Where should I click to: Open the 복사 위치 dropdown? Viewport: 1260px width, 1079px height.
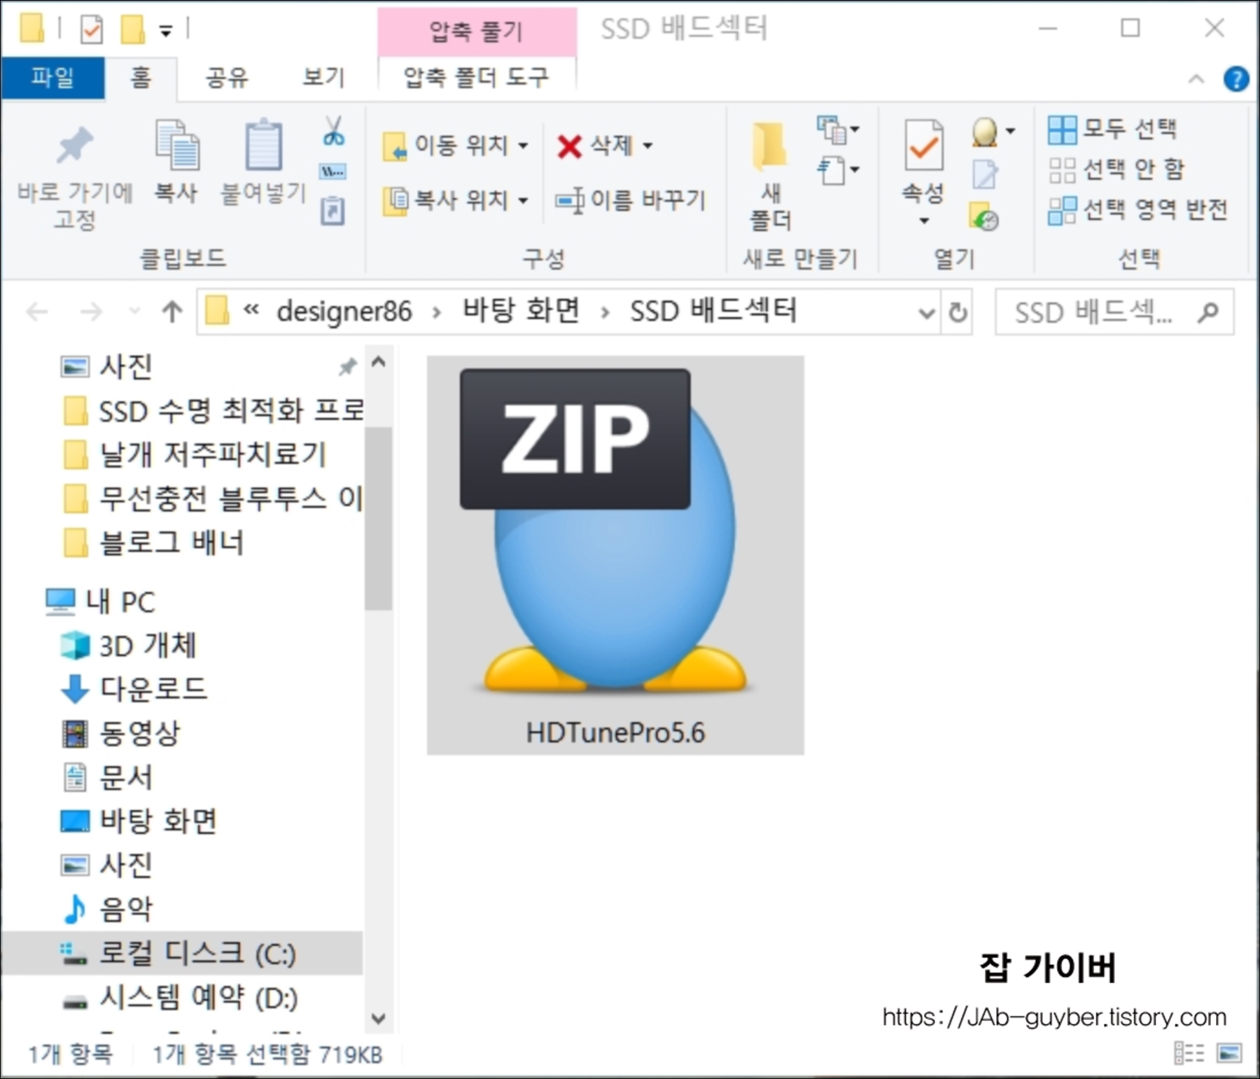coord(455,200)
